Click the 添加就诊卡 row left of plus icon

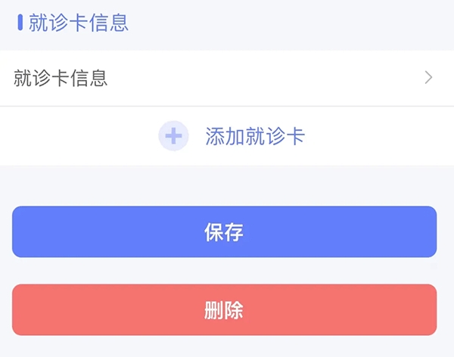pos(79,136)
